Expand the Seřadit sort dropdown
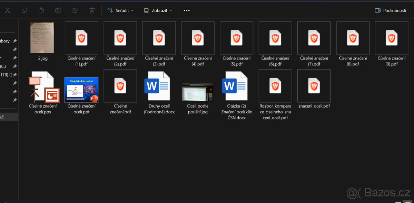This screenshot has height=203, width=414. (120, 10)
